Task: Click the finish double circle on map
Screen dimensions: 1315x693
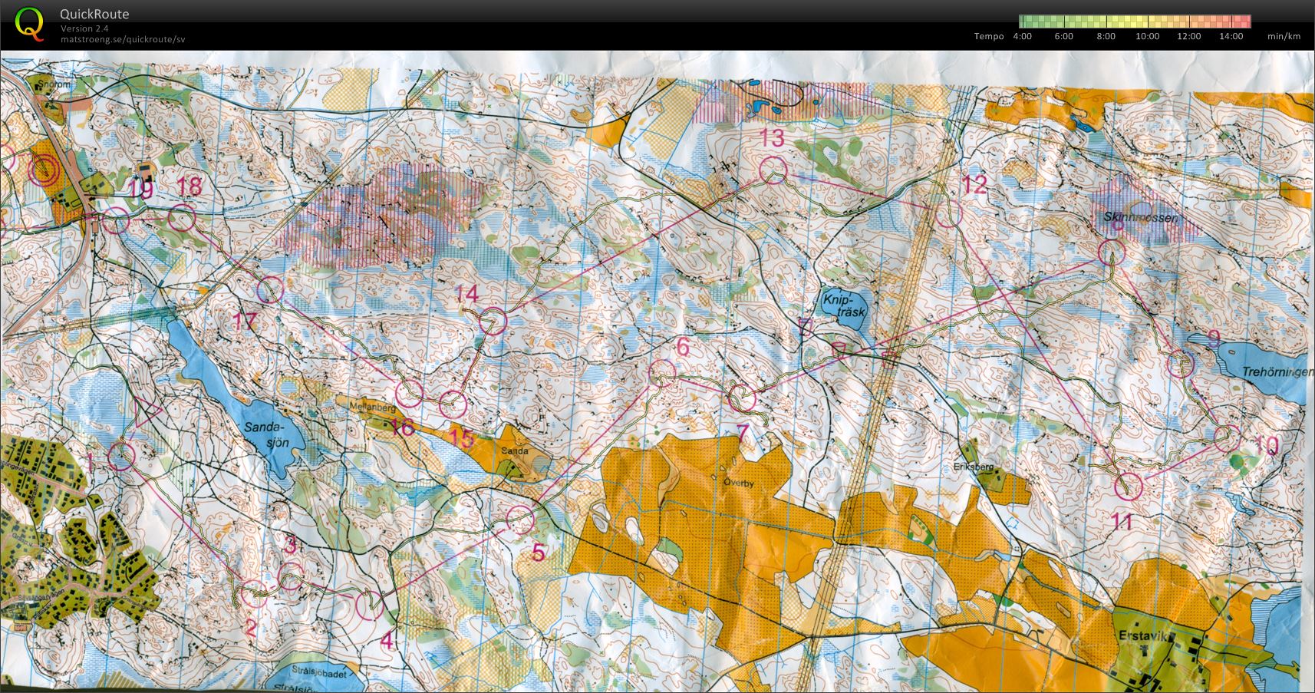Action: (44, 170)
